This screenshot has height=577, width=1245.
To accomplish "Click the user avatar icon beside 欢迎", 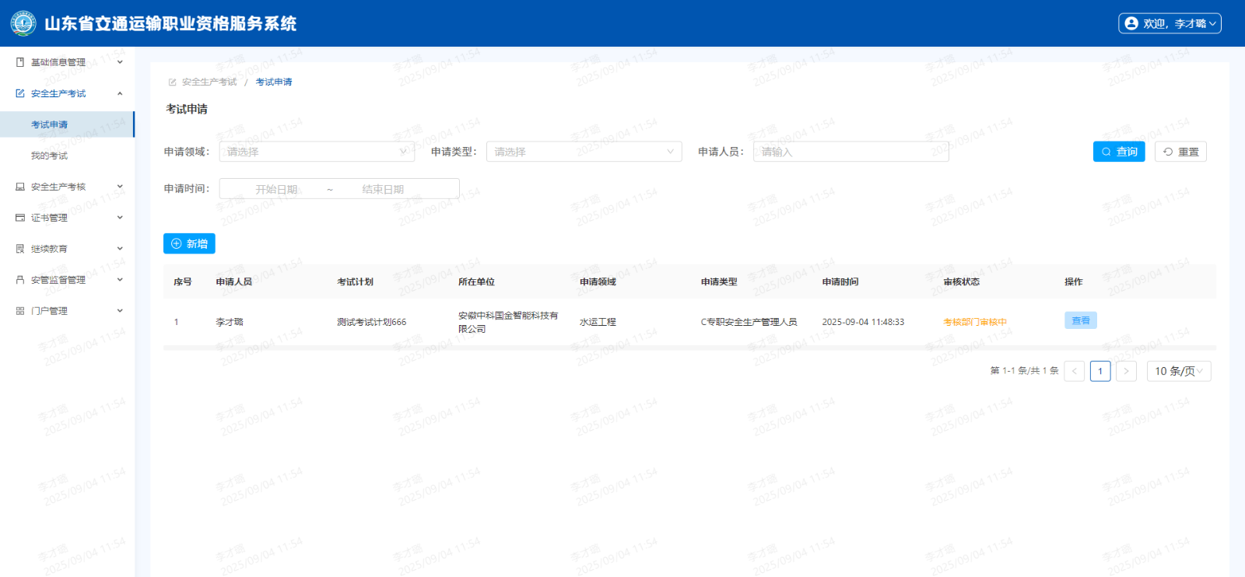I will tap(1131, 23).
